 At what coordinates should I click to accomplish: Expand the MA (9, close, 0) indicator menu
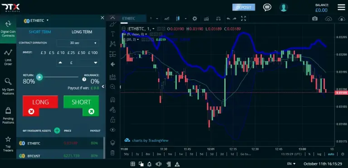[x=146, y=34]
